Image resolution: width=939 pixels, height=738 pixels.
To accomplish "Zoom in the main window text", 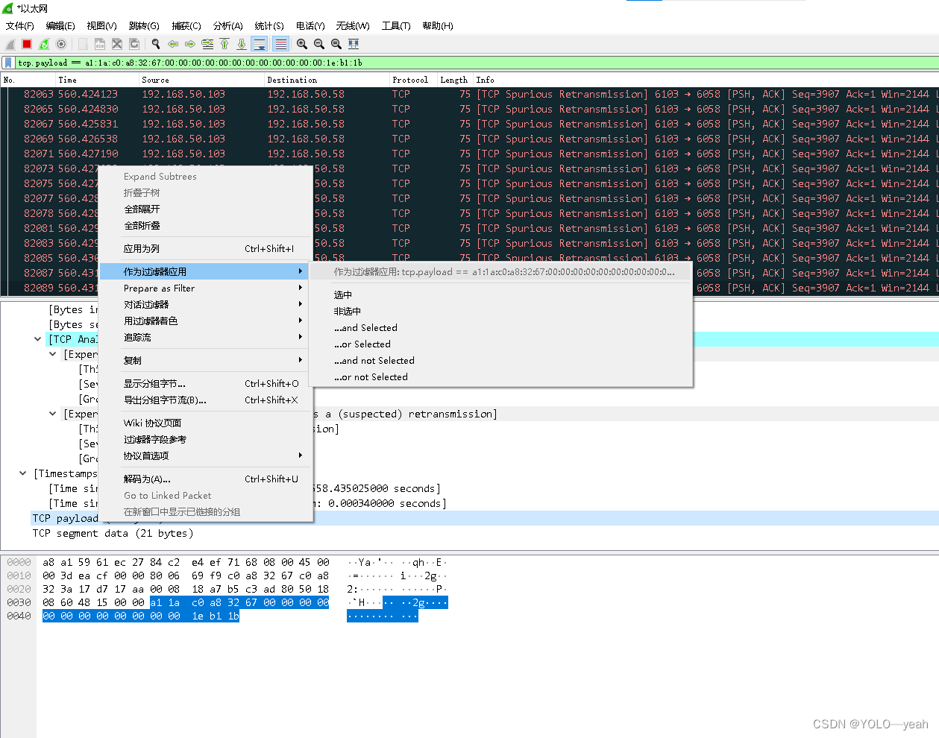I will 302,44.
